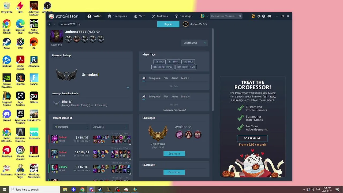Open the Settings gear icon
Screen dimensions: 343x193
tap(259, 16)
